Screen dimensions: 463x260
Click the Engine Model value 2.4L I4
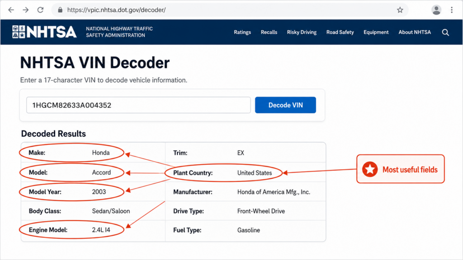coord(101,230)
